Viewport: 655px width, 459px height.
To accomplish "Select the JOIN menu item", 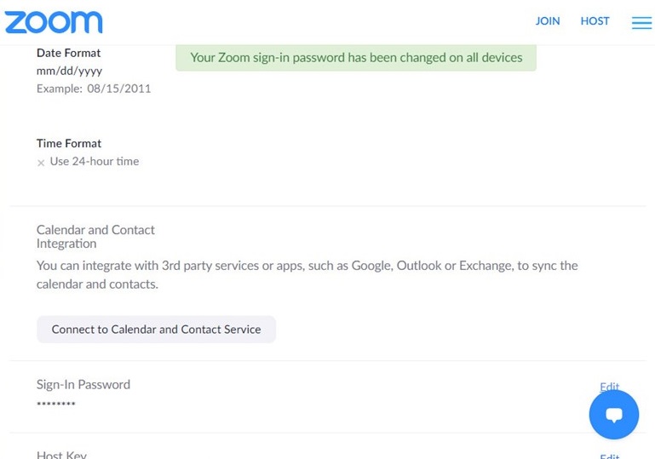I will pos(548,21).
